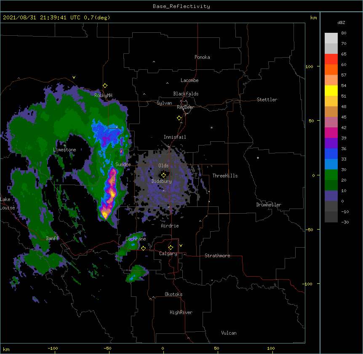Click the Base_Reflectivity title
Image resolution: width=363 pixels, height=354 pixels.
(181, 6)
